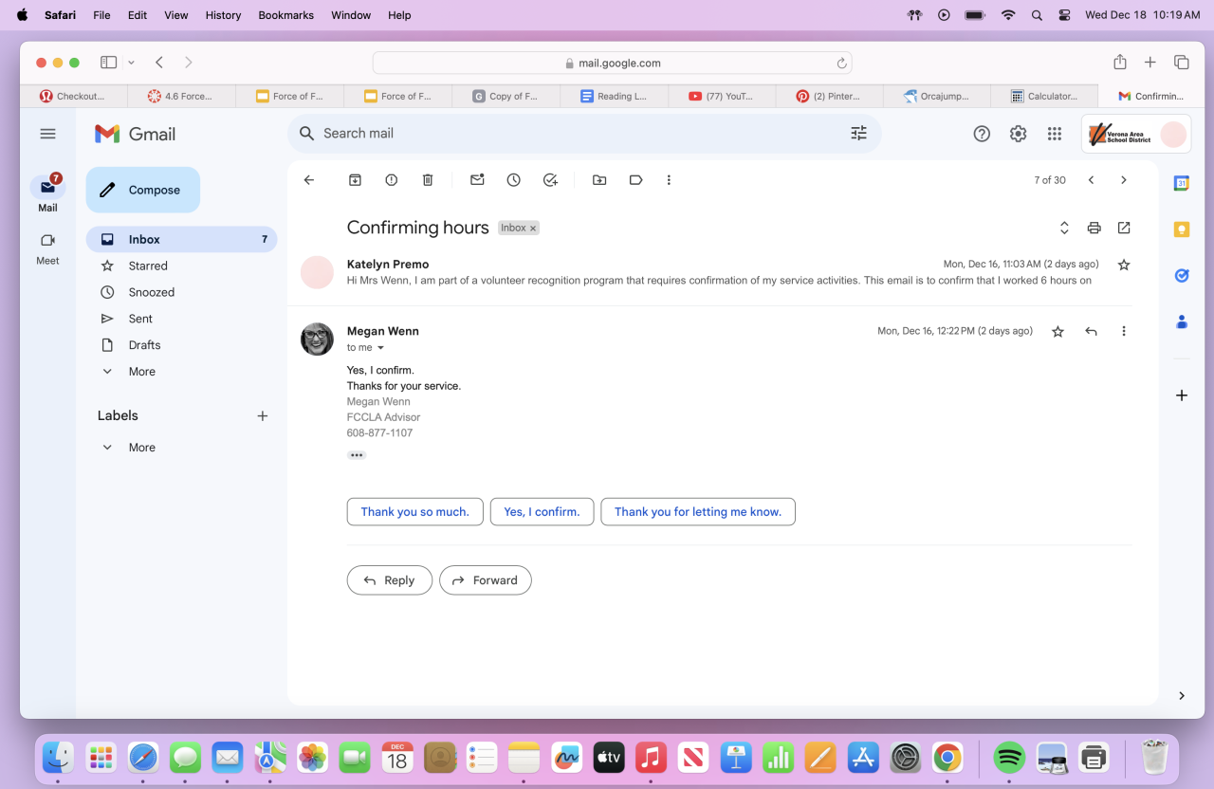Hide the side panel chevron

click(1182, 696)
